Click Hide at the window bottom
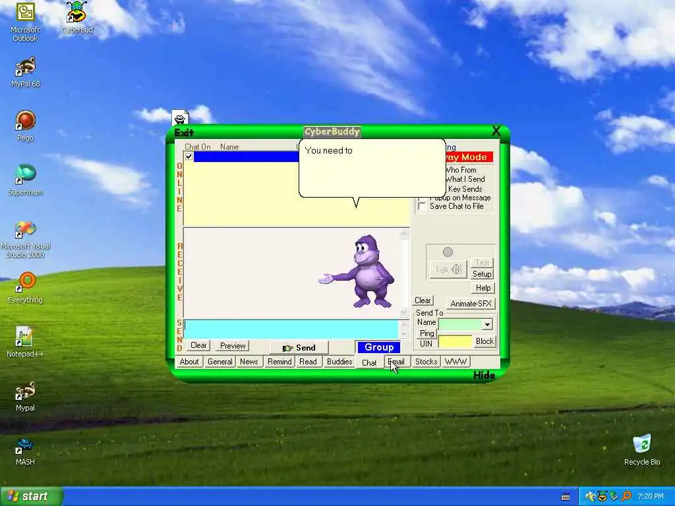The height and width of the screenshot is (506, 675). click(484, 375)
